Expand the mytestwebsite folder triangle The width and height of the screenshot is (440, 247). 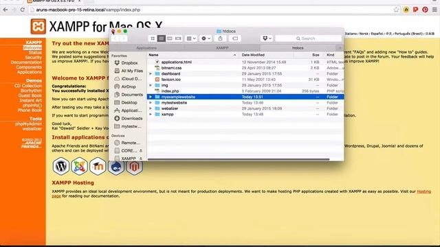tap(151, 103)
